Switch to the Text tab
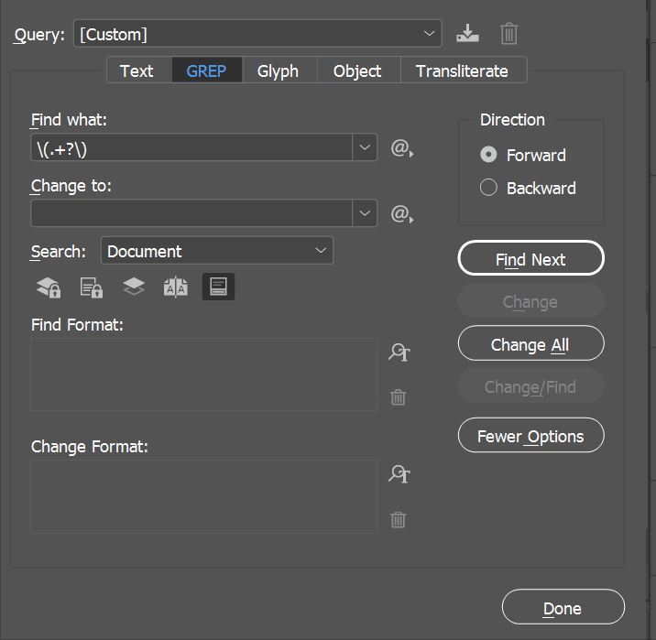Screen dimensions: 656x640 pyautogui.click(x=137, y=71)
